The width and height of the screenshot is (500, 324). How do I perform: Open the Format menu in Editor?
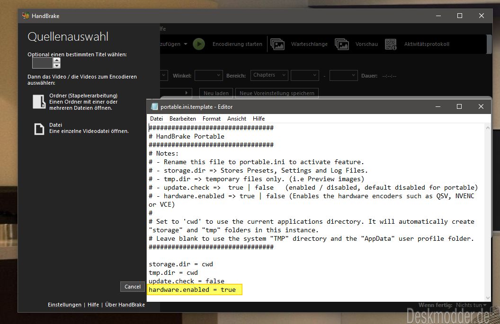[x=212, y=119]
